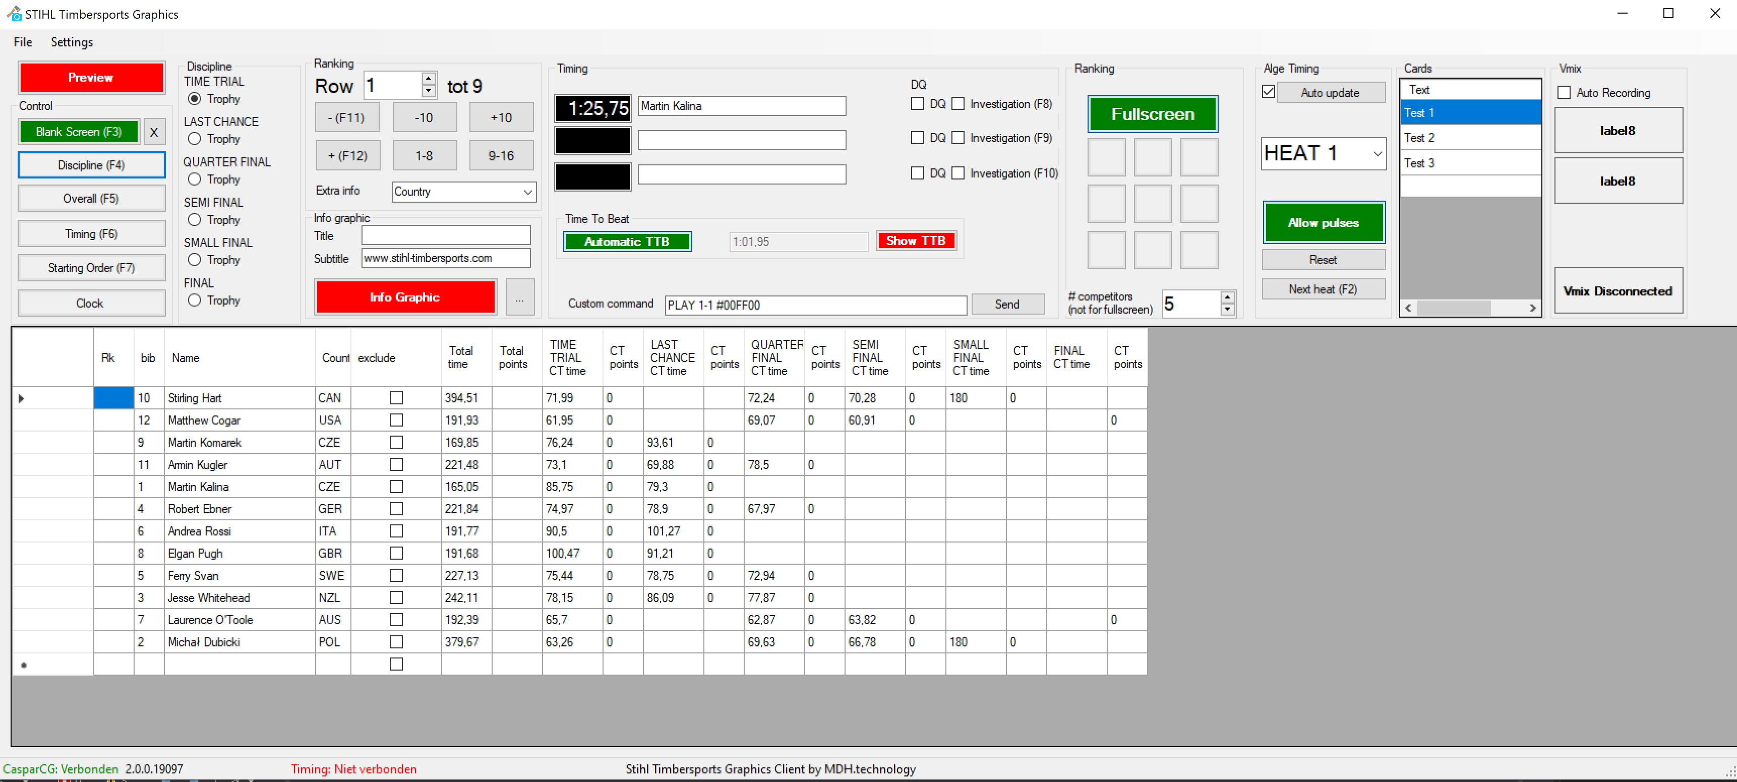This screenshot has height=782, width=1737.
Task: Enable Auto Recording checkbox
Action: click(x=1565, y=92)
